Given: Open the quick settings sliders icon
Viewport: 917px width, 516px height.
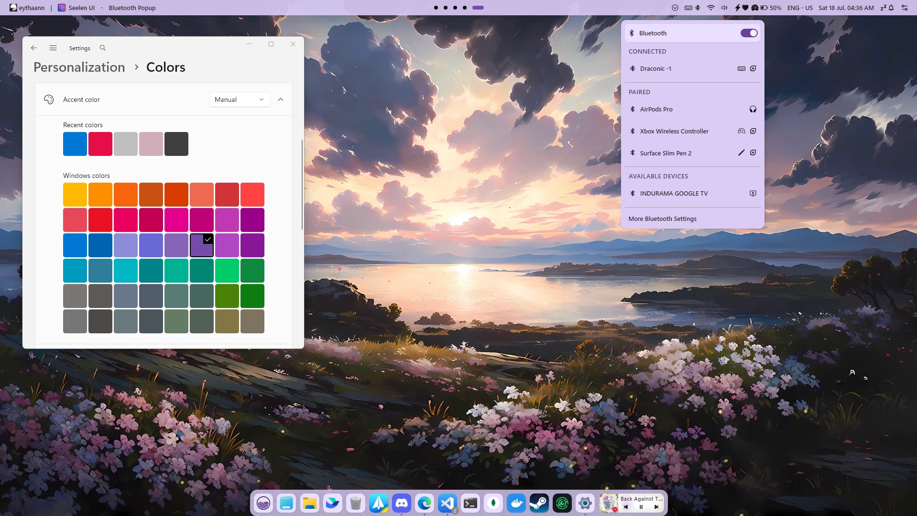Looking at the screenshot, I should (905, 8).
